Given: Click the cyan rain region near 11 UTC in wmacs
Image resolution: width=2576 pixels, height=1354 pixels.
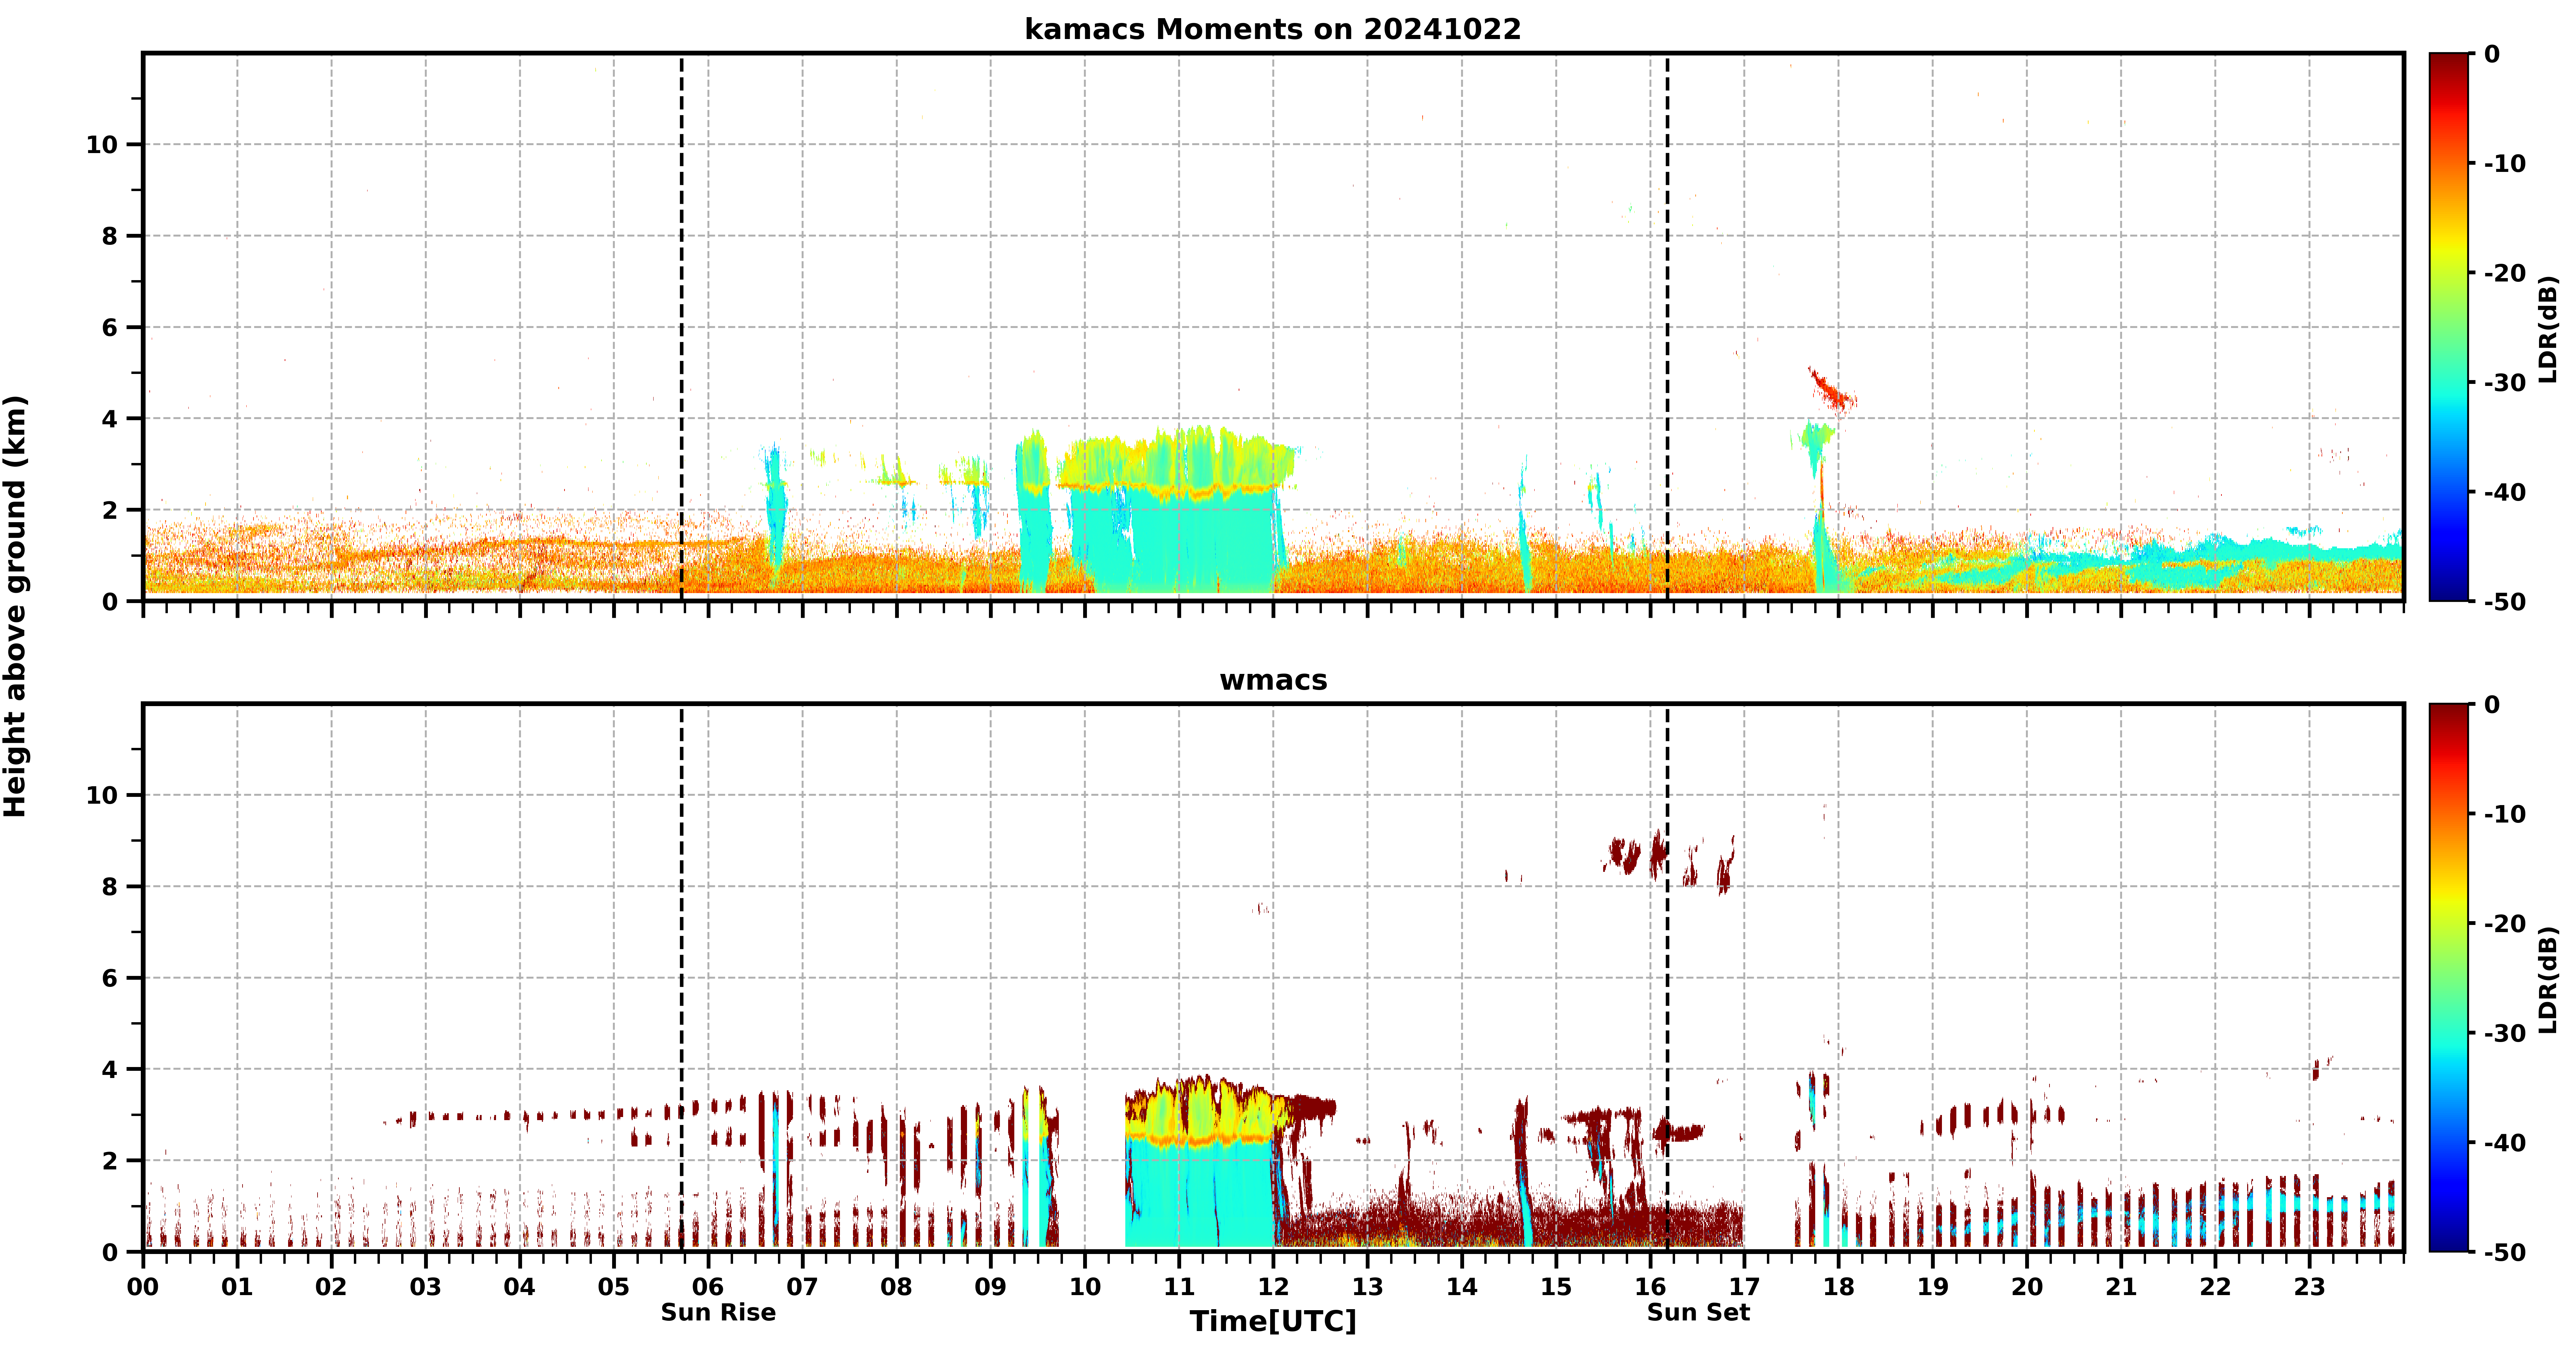Looking at the screenshot, I should (x=1200, y=1195).
